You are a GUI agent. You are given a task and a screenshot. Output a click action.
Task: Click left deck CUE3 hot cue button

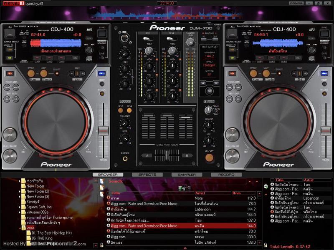pyautogui.click(x=61, y=58)
